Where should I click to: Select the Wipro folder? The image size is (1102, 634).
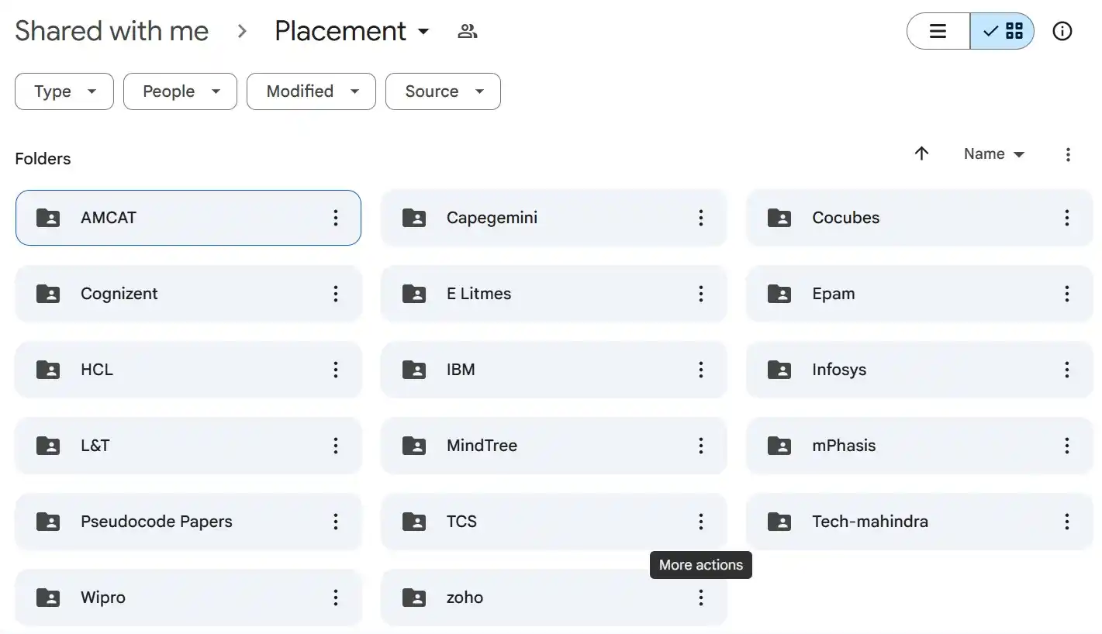coord(188,598)
